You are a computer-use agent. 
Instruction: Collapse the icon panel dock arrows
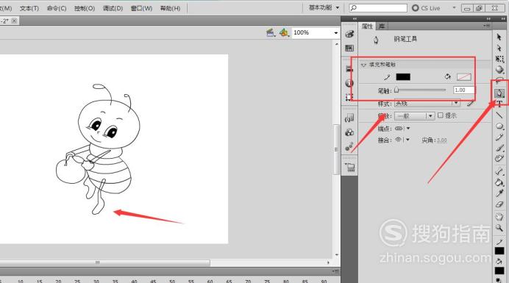pos(355,19)
